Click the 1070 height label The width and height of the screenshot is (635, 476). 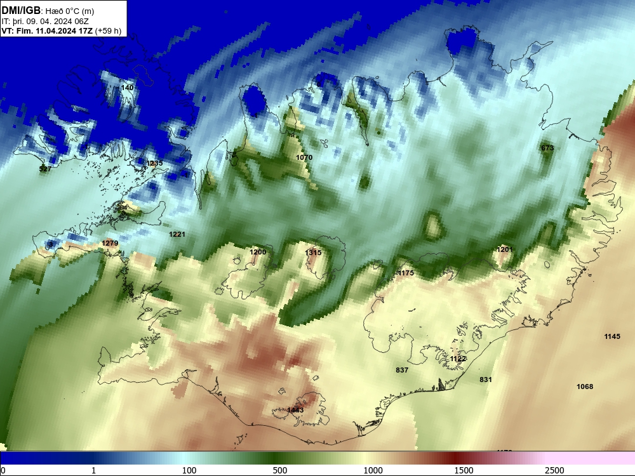[x=304, y=157]
